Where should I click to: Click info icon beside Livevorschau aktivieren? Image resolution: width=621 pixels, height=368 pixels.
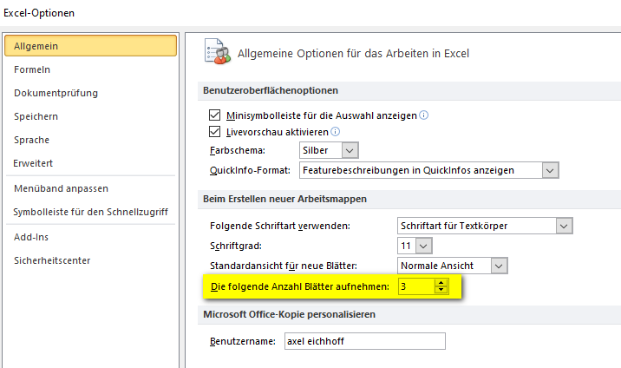pyautogui.click(x=335, y=132)
